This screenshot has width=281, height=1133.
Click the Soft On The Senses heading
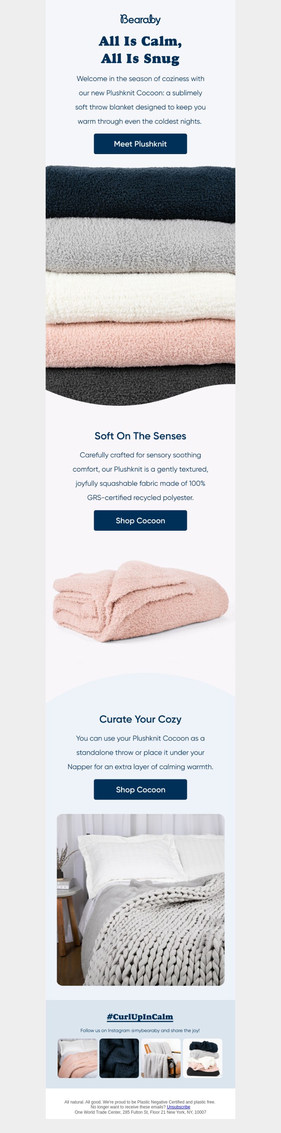coord(140,436)
